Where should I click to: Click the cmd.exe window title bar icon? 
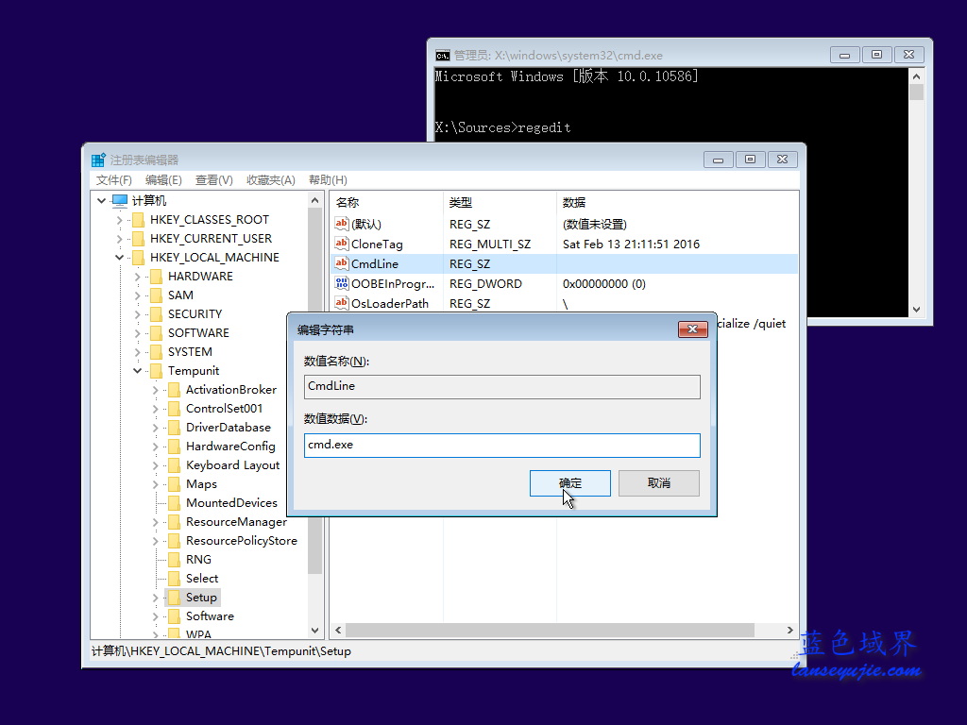[x=443, y=56]
